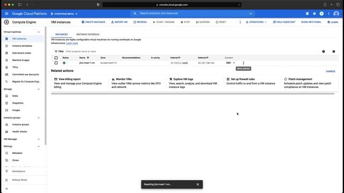The image size is (344, 193).
Task: Open the top bar settings kebab menu
Action: [x=328, y=13]
